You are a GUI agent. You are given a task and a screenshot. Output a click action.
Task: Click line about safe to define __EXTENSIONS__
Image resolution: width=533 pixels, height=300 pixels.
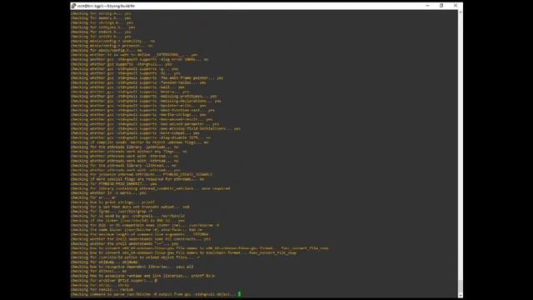click(x=134, y=55)
